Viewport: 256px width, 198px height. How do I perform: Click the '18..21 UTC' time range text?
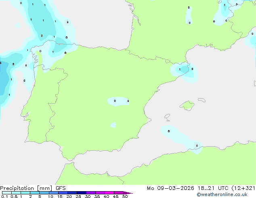coord(213,188)
